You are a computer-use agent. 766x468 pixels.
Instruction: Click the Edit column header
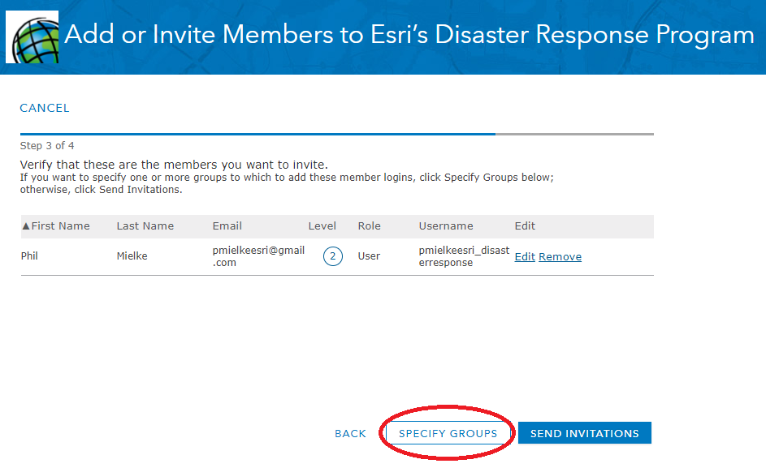(526, 226)
